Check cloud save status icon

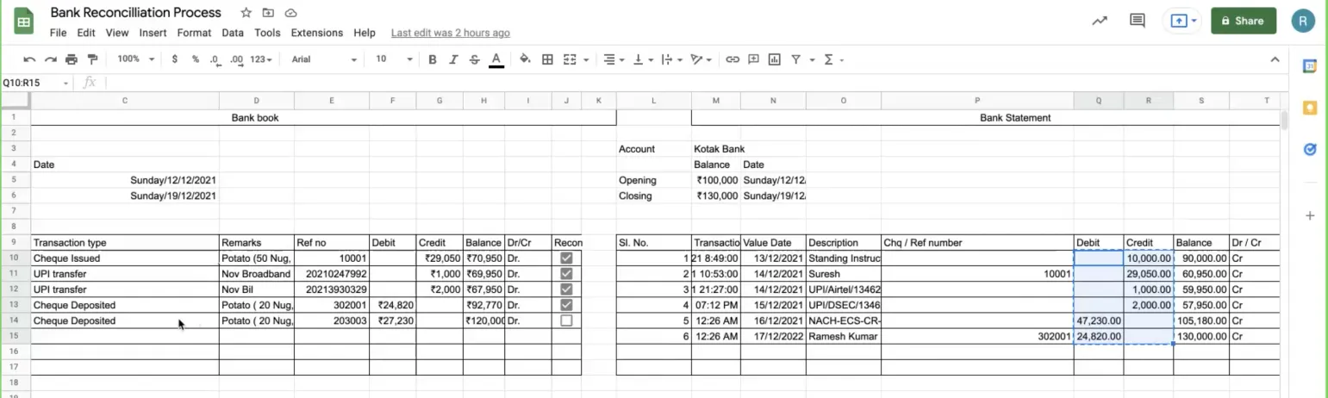tap(291, 13)
